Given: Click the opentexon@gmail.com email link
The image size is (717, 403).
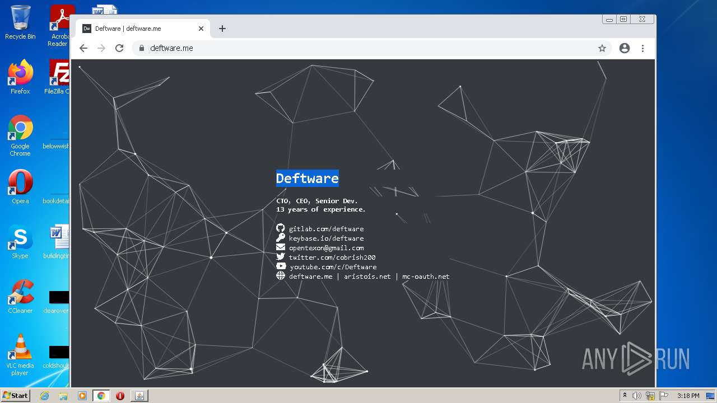Looking at the screenshot, I should 326,247.
